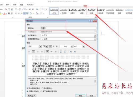Image resolution: width=133 pixels, height=97 pixels.
Task: Open the change case 'Aa' dropdown
Action: tap(1, 9)
